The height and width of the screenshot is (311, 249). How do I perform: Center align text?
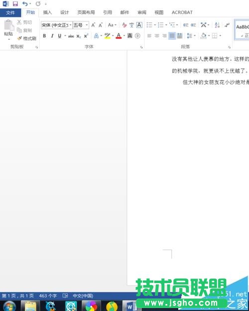(x=157, y=36)
